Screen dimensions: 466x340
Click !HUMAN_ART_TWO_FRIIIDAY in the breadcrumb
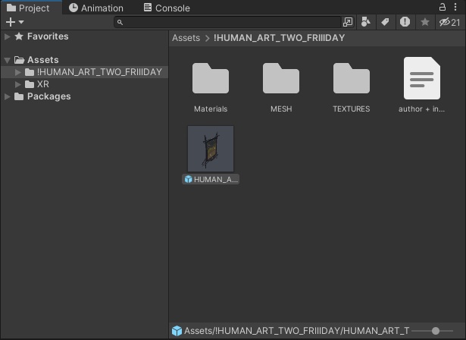pyautogui.click(x=279, y=38)
